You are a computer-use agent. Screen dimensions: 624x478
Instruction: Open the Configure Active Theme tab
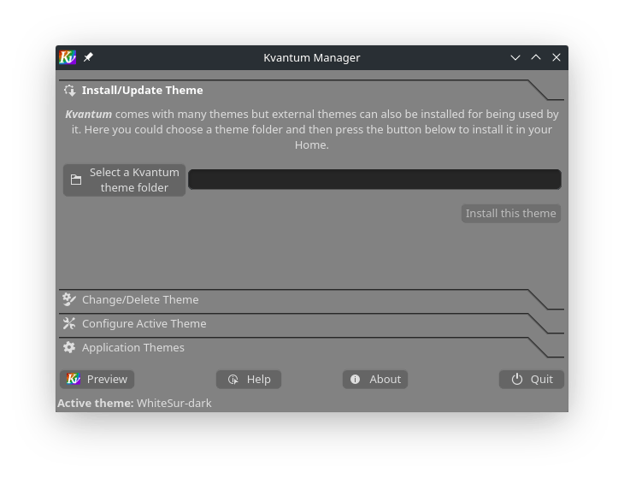tap(311, 323)
